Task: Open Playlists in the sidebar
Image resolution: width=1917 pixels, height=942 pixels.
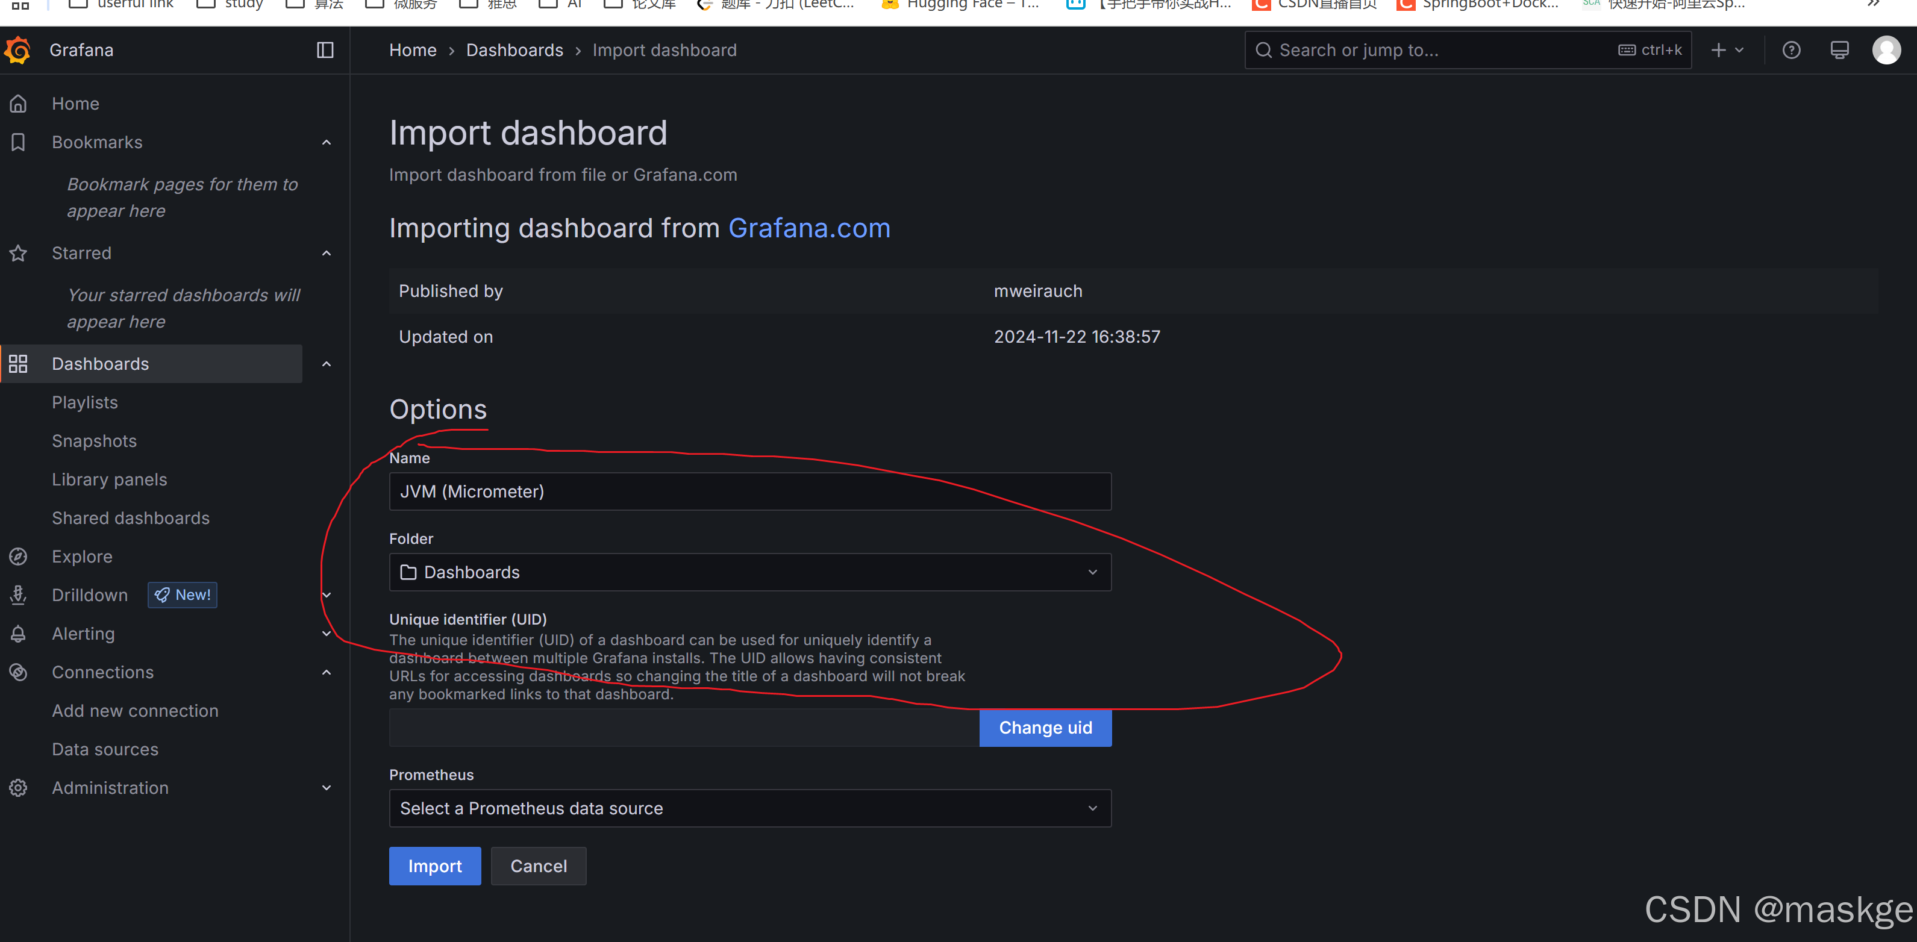Action: (85, 402)
